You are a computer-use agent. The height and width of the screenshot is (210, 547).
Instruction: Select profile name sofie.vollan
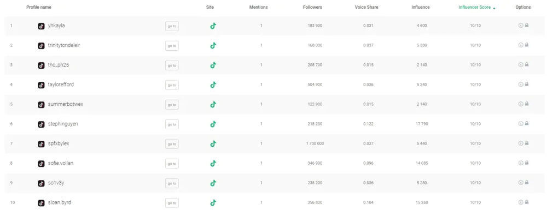click(x=61, y=163)
